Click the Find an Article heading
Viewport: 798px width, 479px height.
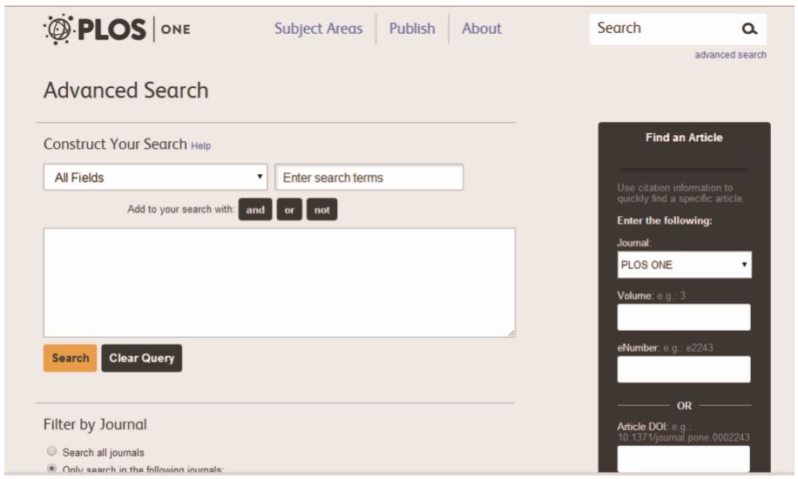(684, 138)
